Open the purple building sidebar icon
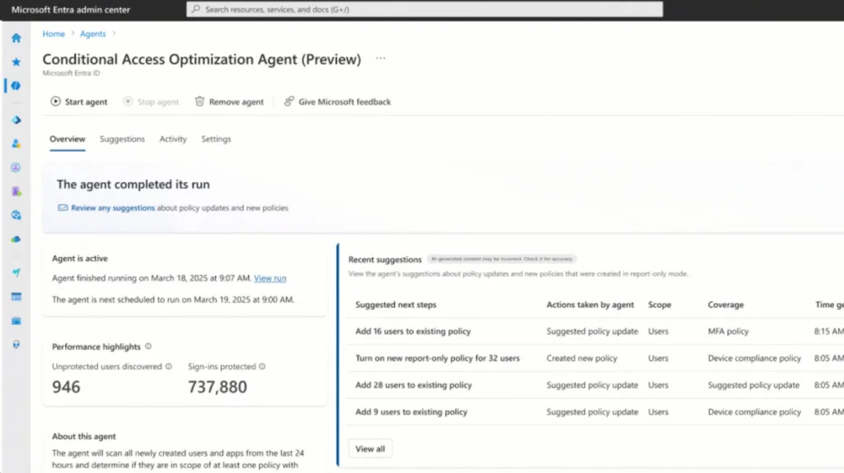Image resolution: width=844 pixels, height=473 pixels. click(x=16, y=191)
